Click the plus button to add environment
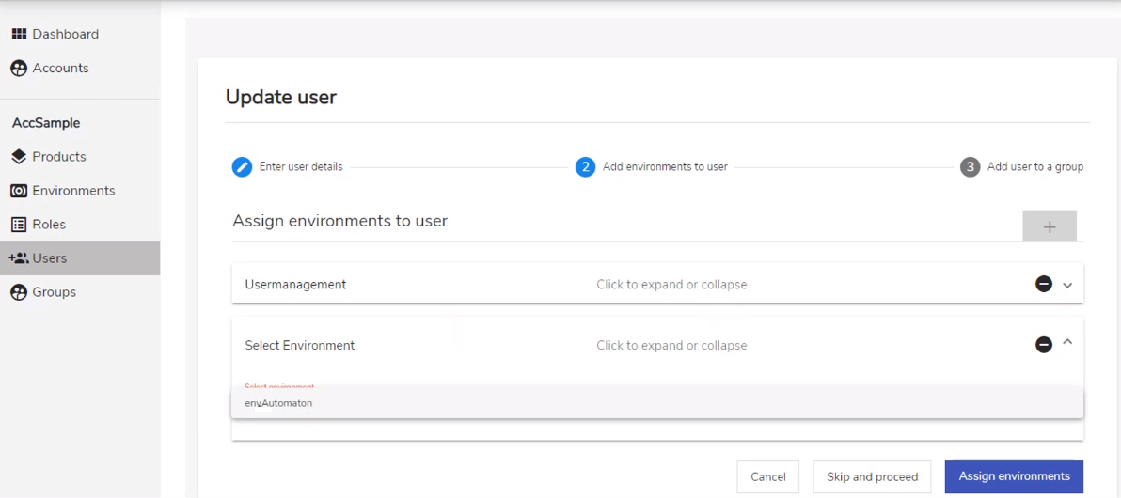The image size is (1121, 498). (1050, 226)
